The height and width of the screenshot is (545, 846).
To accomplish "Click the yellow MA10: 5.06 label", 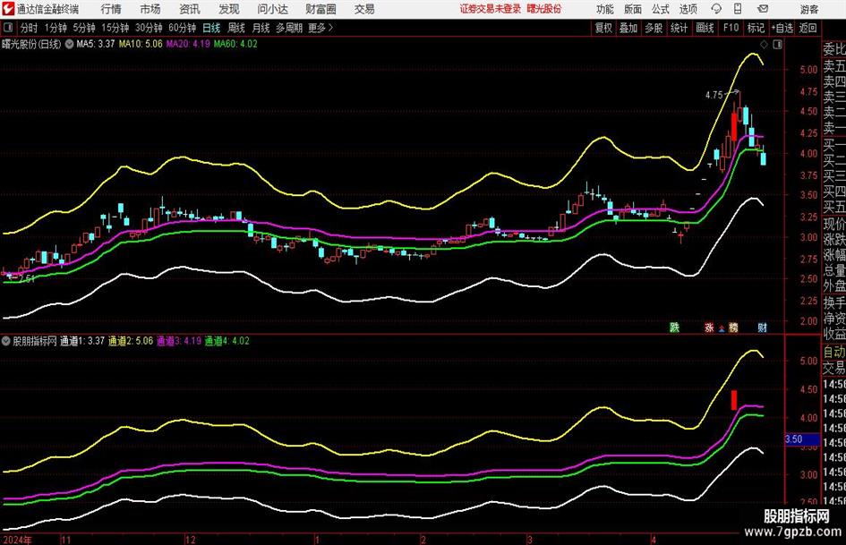I will coord(141,44).
